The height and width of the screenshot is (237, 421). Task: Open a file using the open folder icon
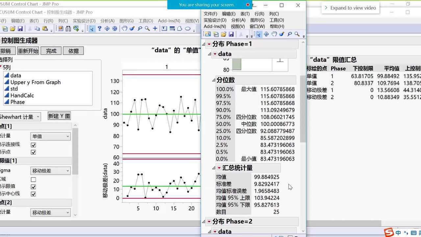tap(223, 34)
